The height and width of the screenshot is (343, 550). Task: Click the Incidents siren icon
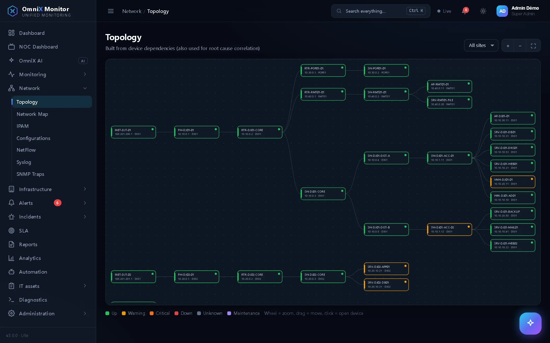[11, 217]
